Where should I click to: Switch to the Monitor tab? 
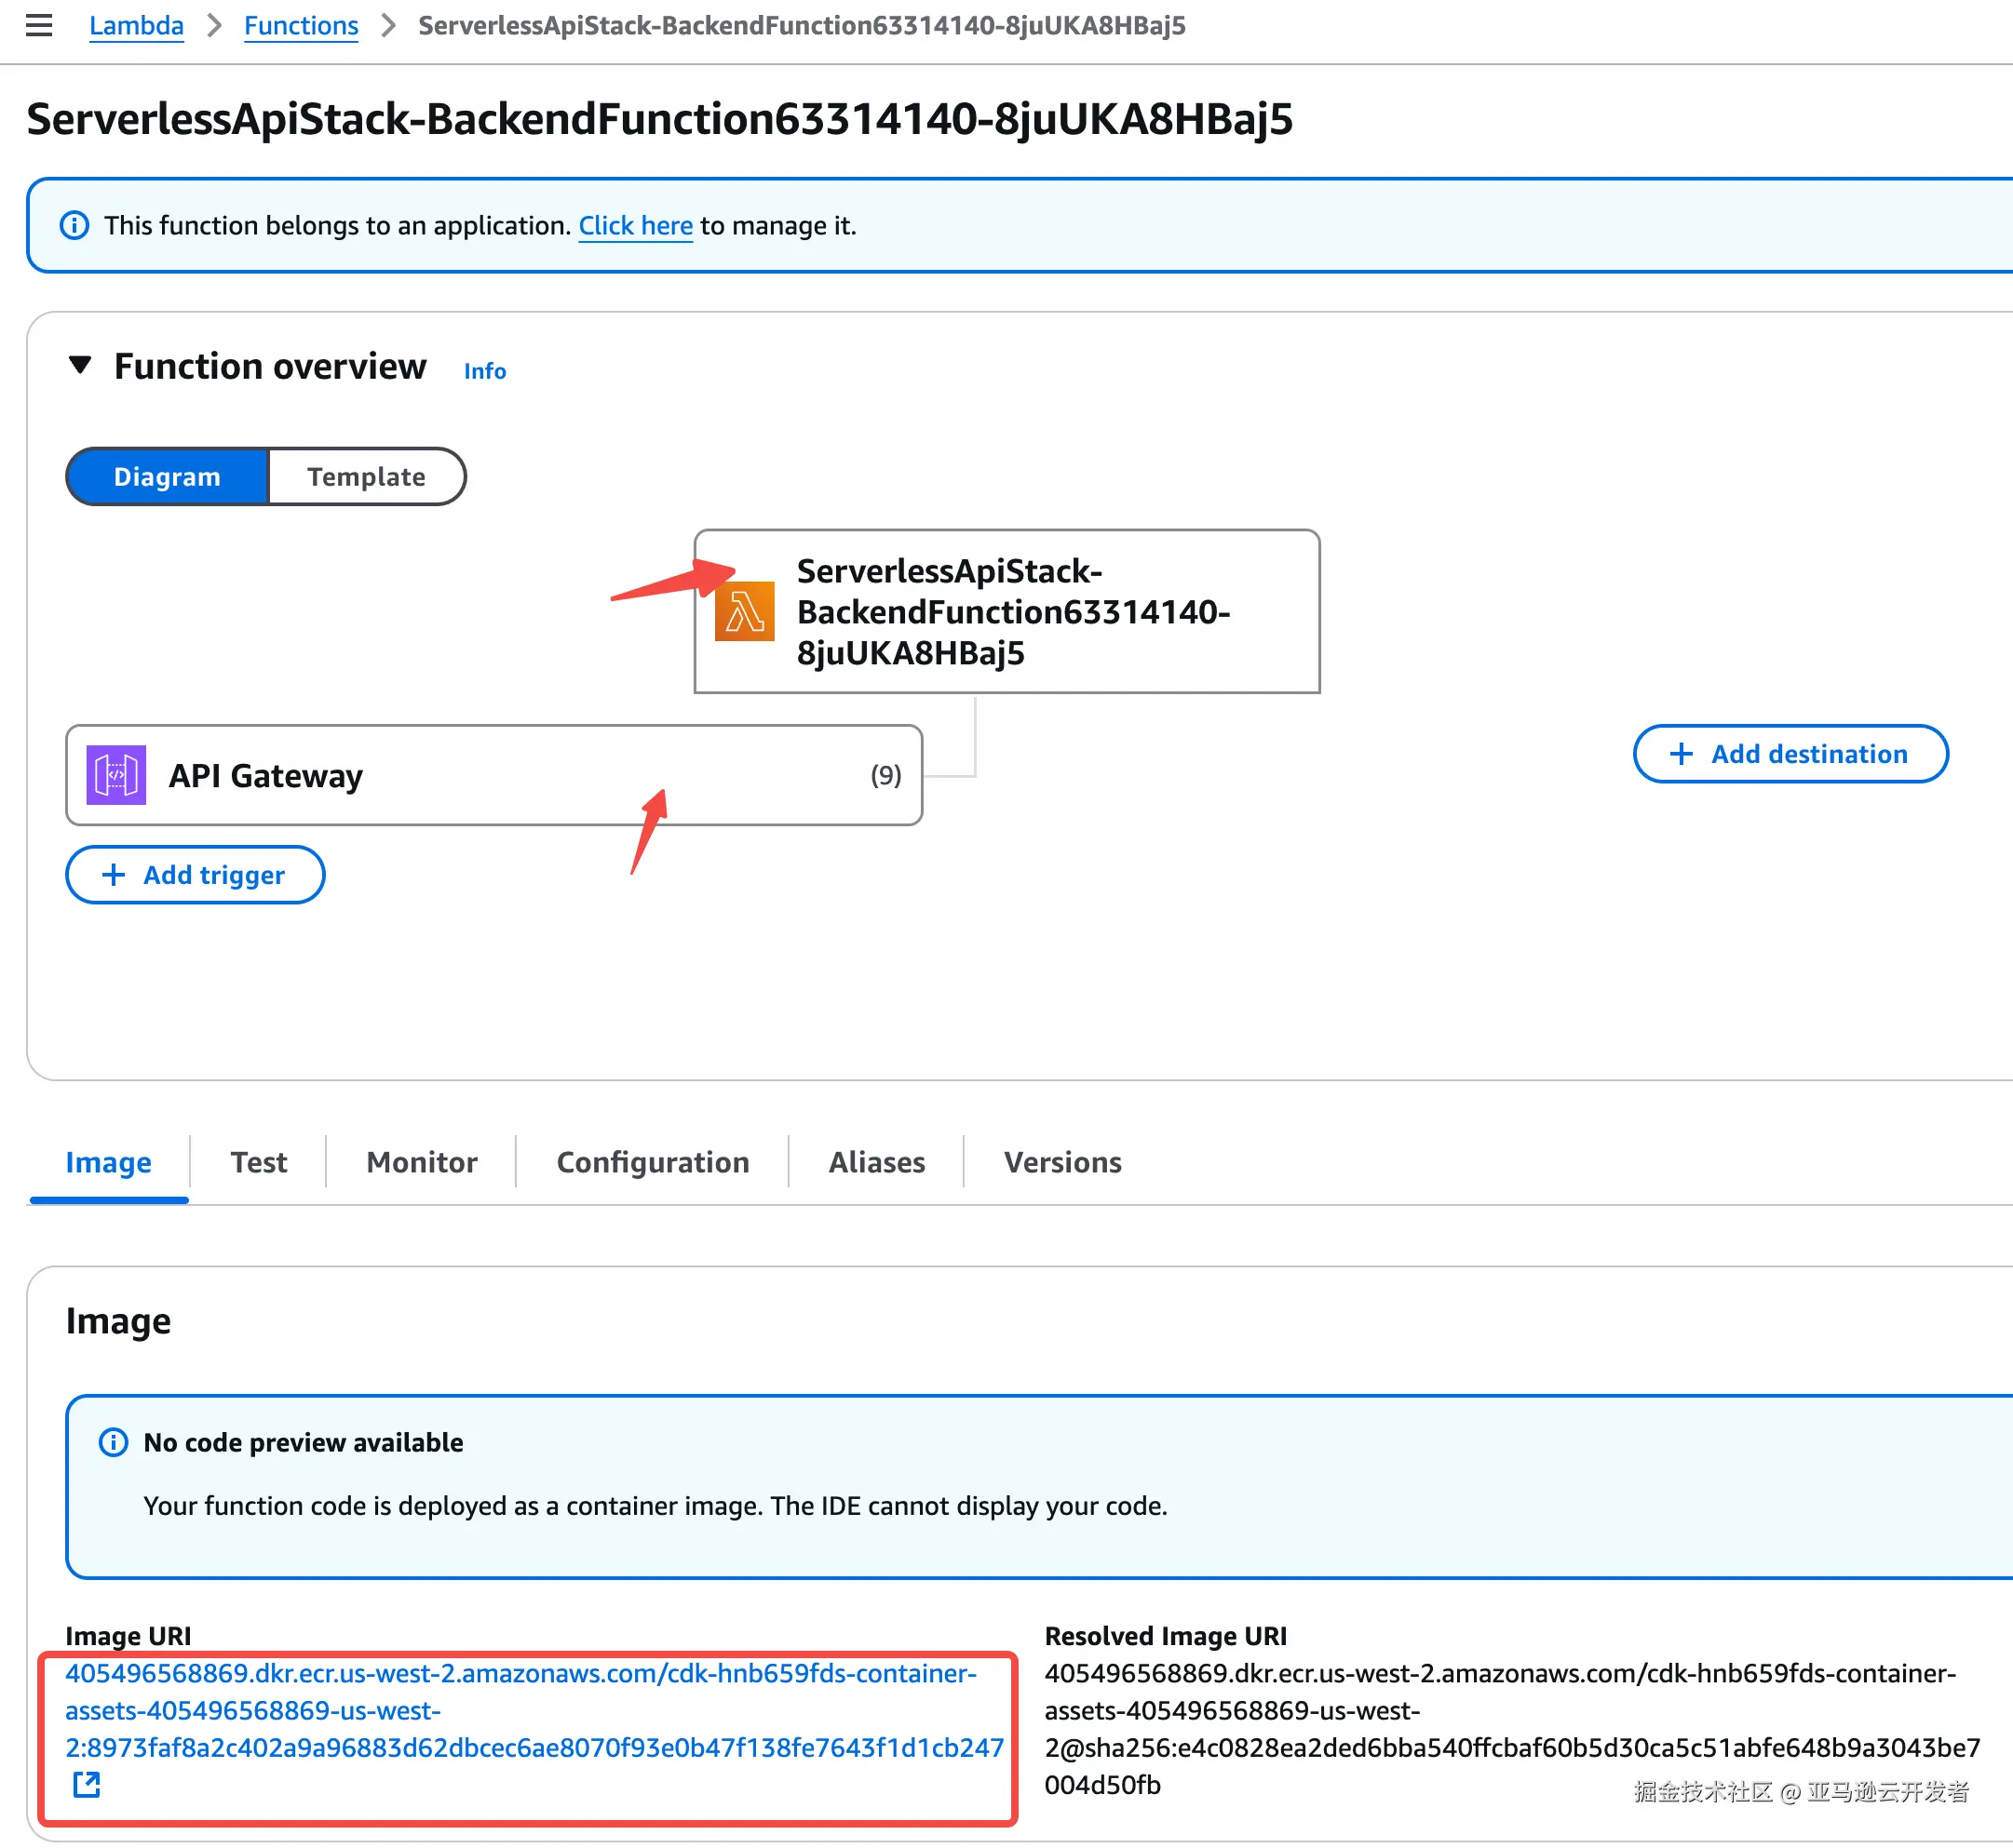(421, 1162)
